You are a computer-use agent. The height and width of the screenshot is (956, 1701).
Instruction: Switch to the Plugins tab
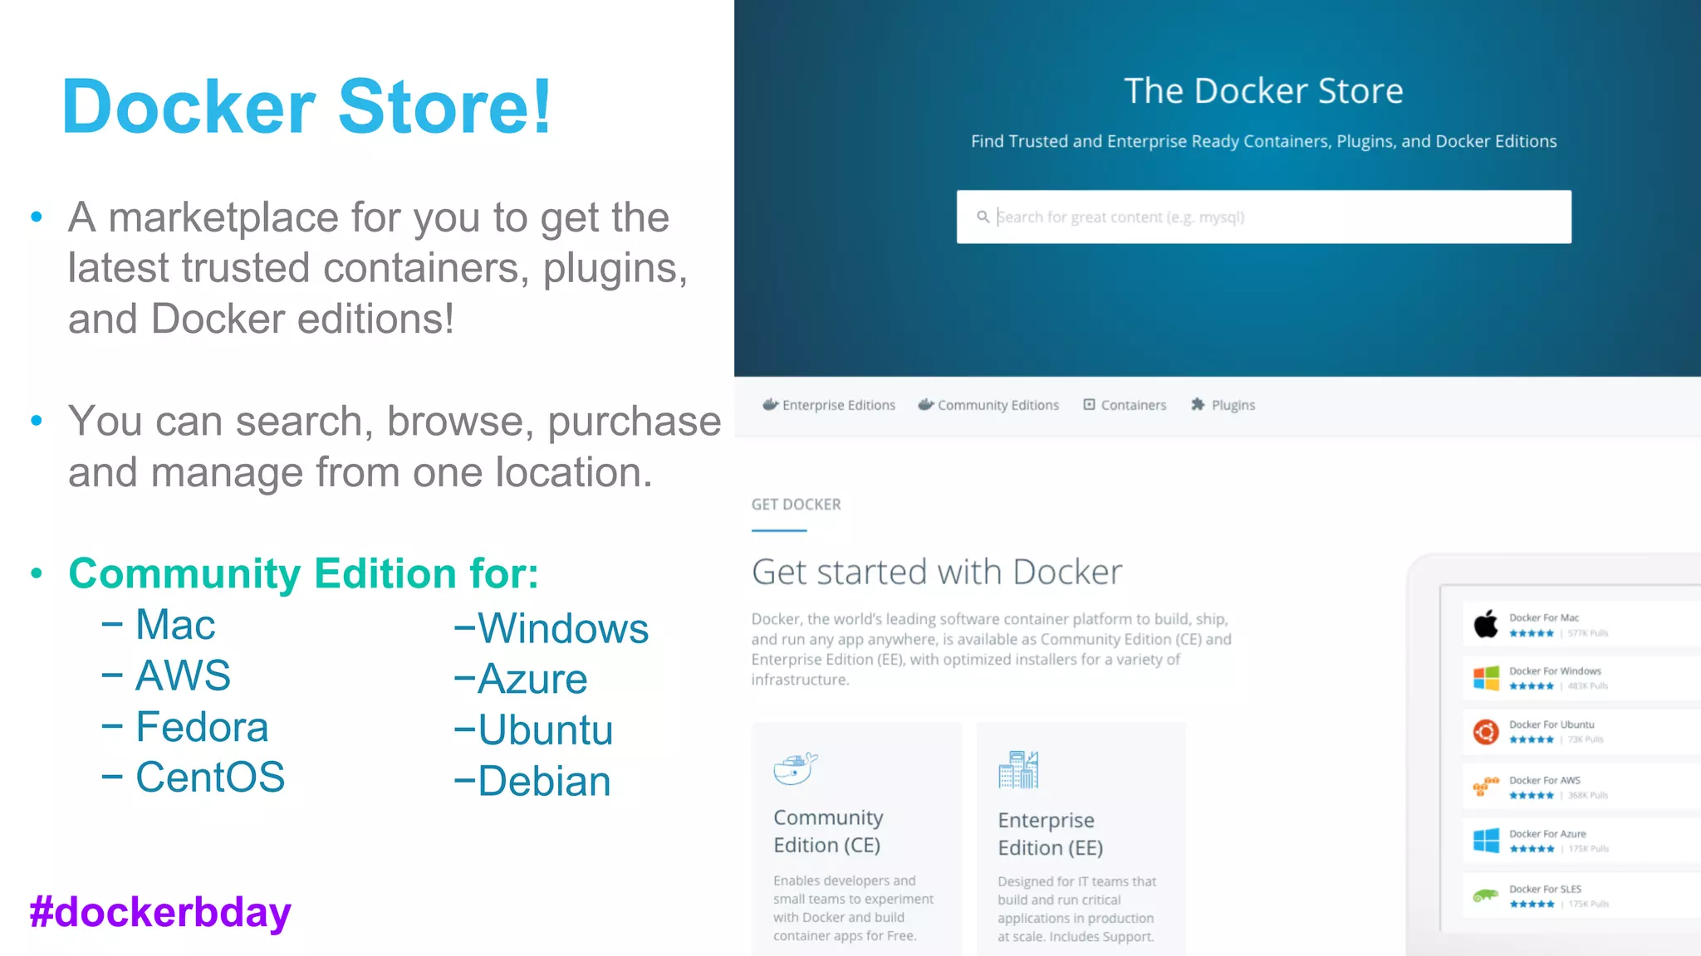click(1223, 405)
